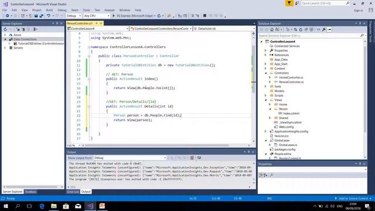Click the Undo arrow in the toolbar

tap(49, 16)
